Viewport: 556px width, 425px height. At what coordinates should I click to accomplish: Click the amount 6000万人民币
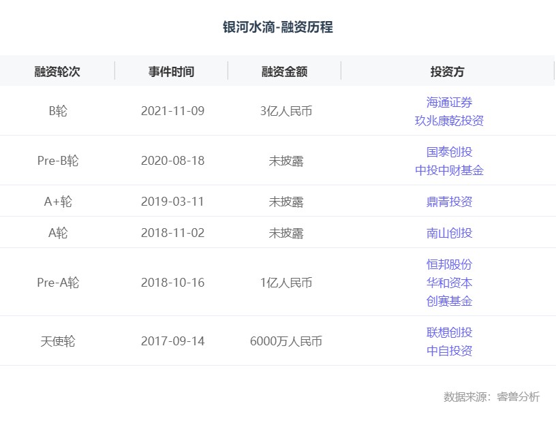(x=286, y=341)
